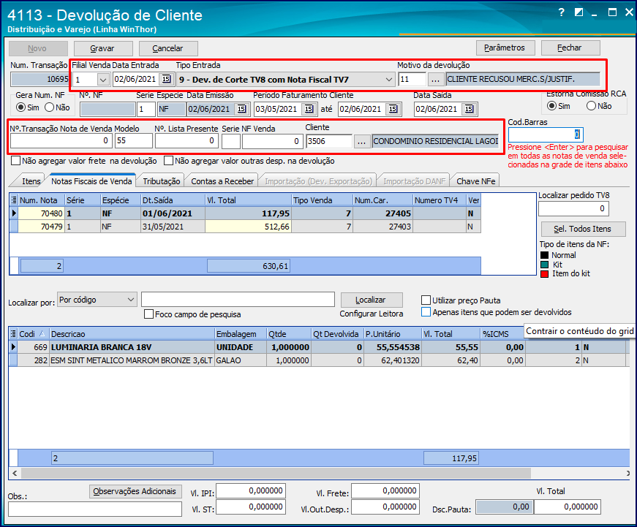Check Apenas itens que podem ser devolvidos
This screenshot has width=637, height=527.
426,312
